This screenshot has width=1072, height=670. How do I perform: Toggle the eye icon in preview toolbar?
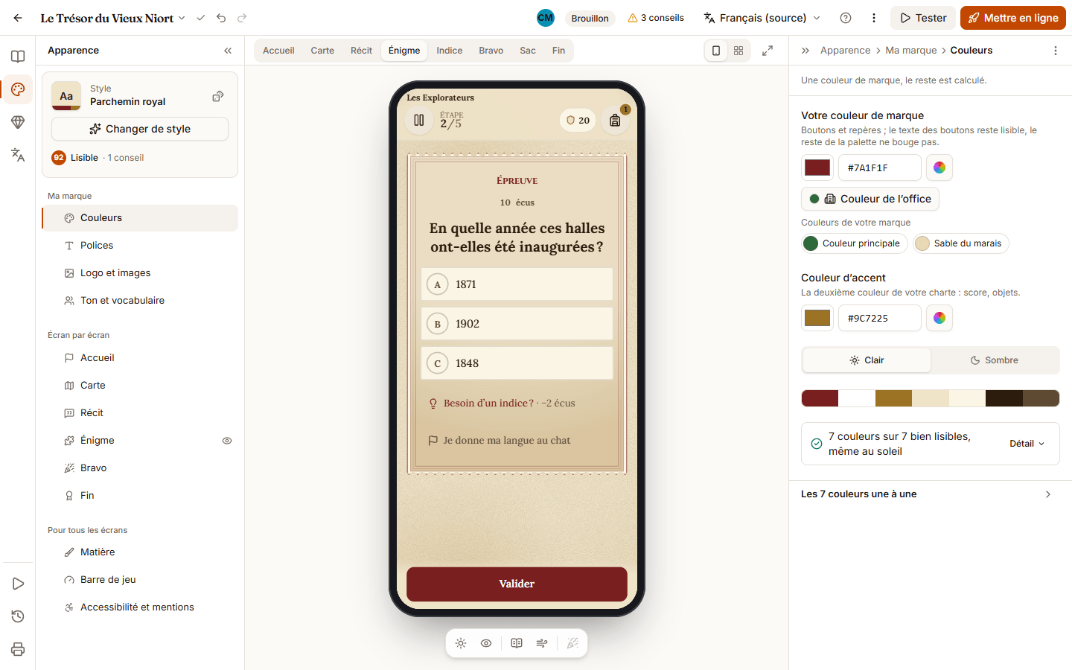point(486,643)
